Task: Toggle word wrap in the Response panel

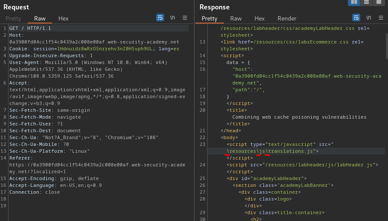Action: click(356, 17)
